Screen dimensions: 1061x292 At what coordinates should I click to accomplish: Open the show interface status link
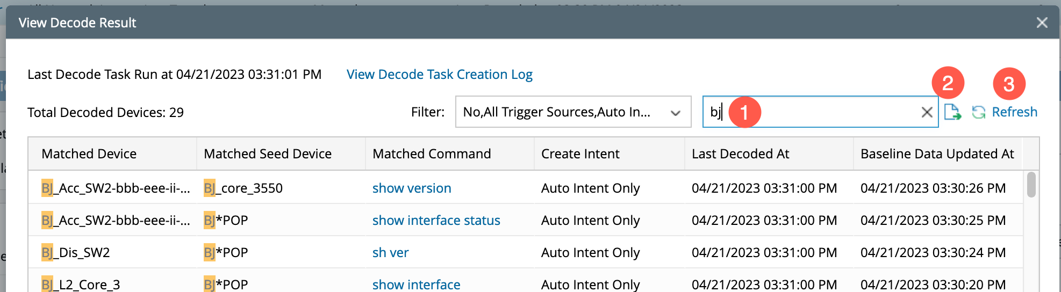click(436, 221)
